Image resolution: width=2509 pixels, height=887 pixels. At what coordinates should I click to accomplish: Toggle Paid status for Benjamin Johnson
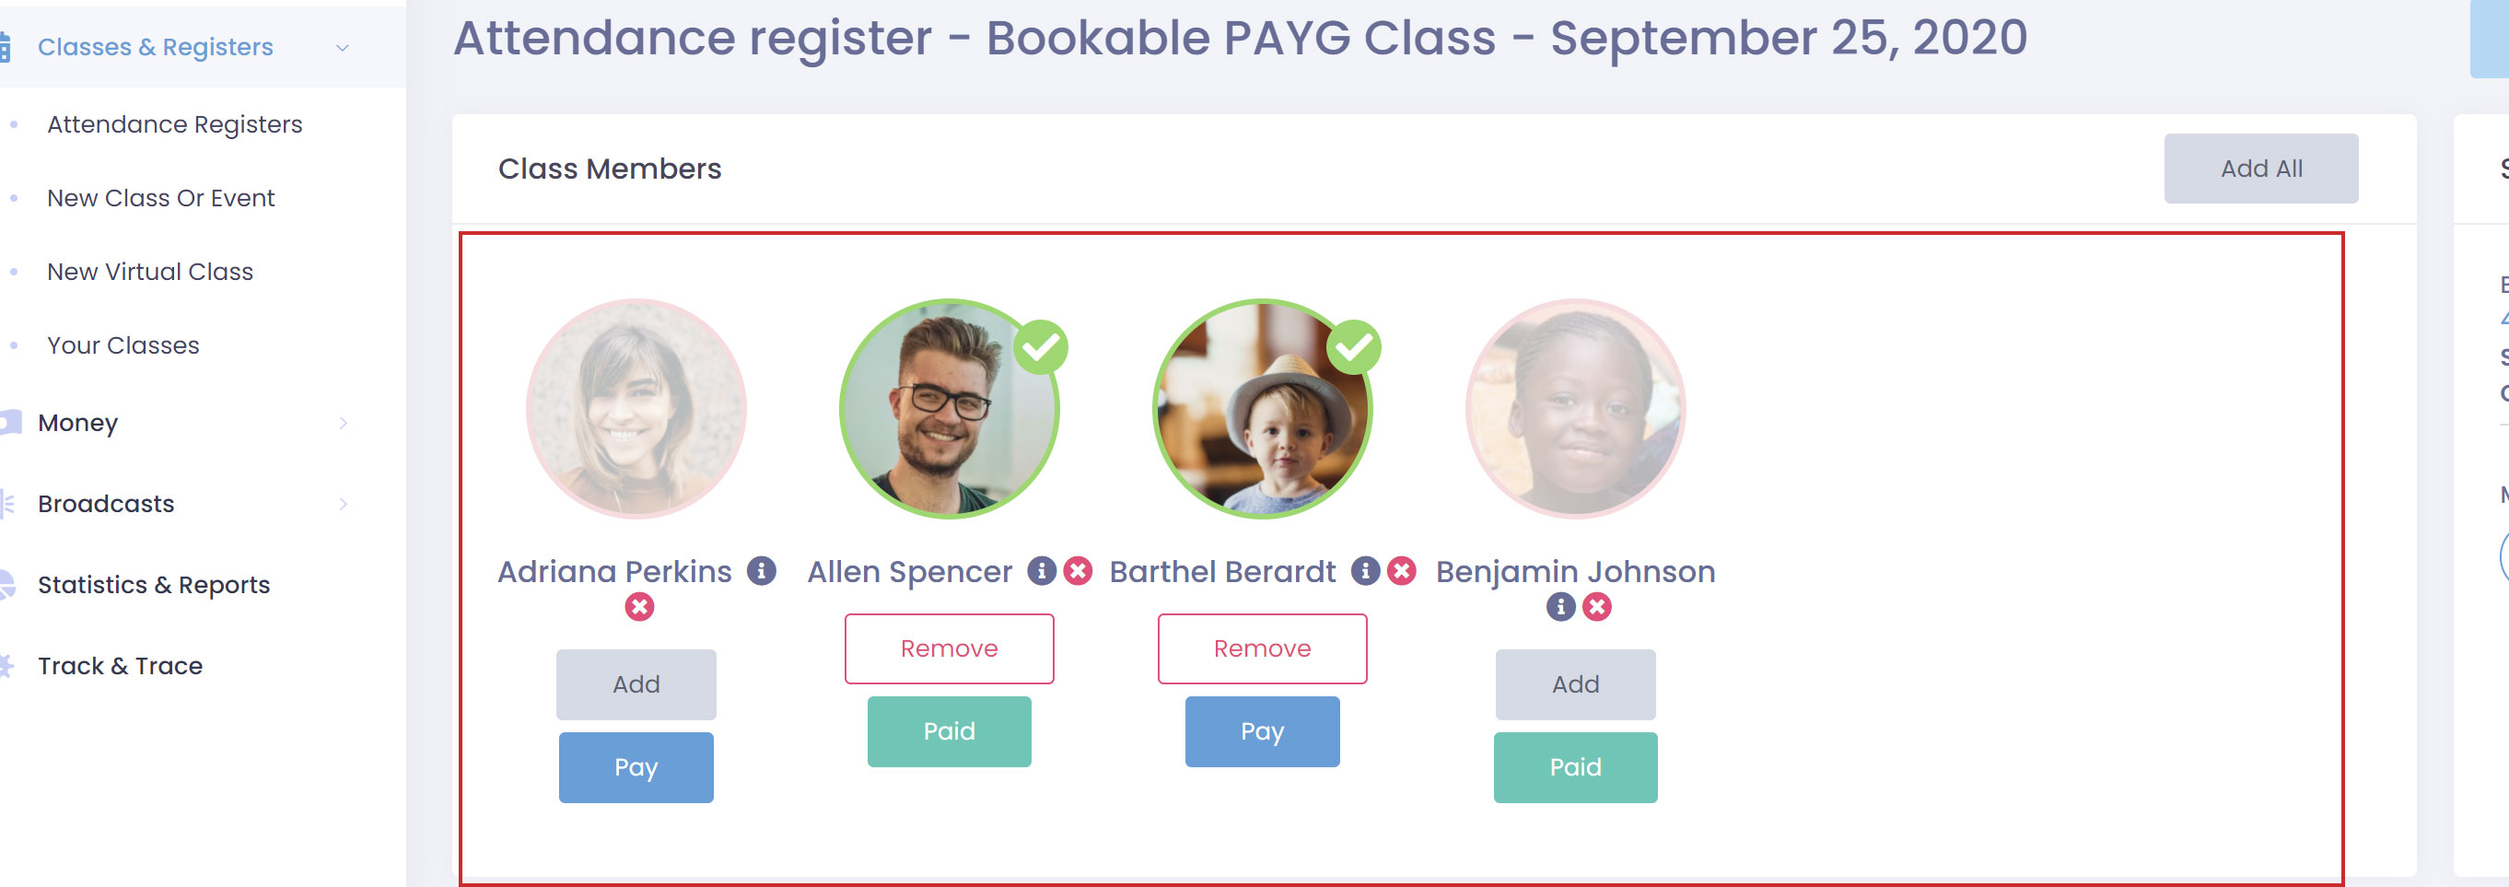point(1575,767)
